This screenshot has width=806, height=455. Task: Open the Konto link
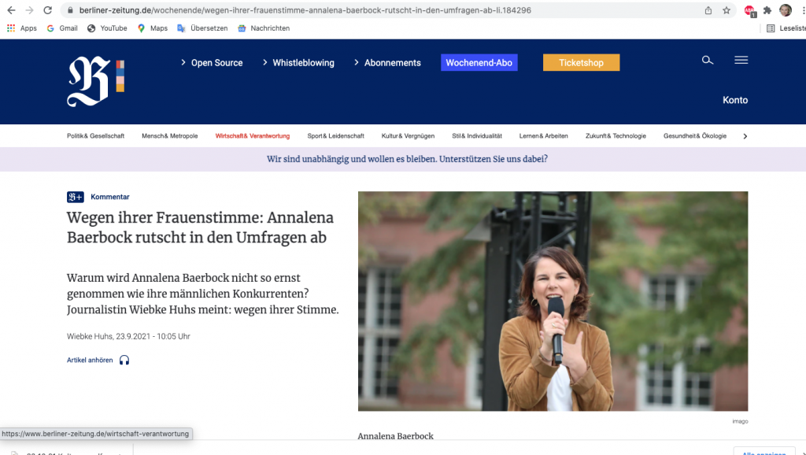click(x=734, y=100)
